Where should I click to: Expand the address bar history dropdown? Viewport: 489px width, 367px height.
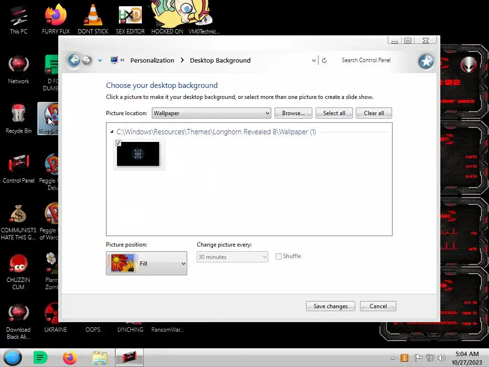[x=314, y=61]
